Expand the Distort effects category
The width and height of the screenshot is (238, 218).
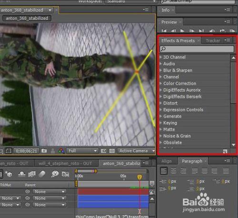(x=160, y=103)
